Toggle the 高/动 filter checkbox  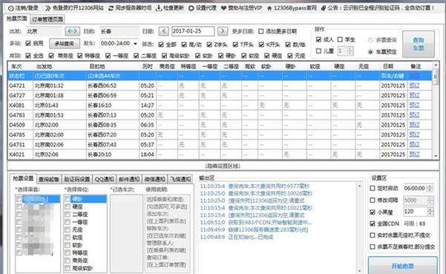pyautogui.click(x=184, y=45)
